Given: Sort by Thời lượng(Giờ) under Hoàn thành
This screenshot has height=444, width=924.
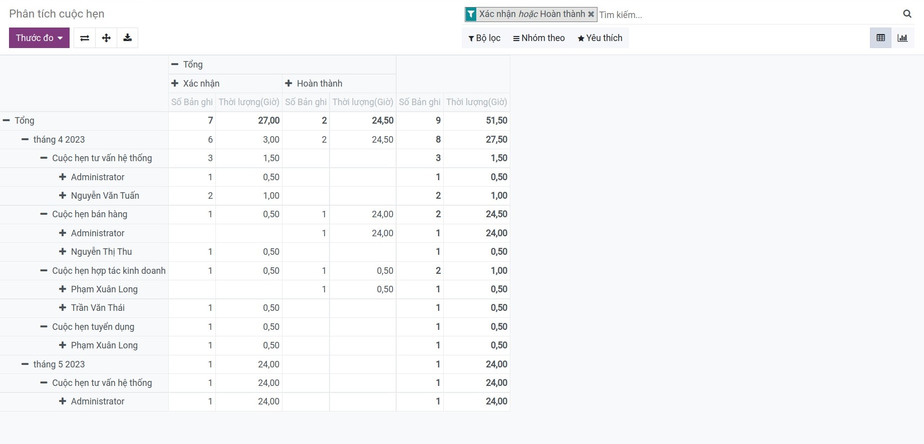Looking at the screenshot, I should (x=363, y=102).
